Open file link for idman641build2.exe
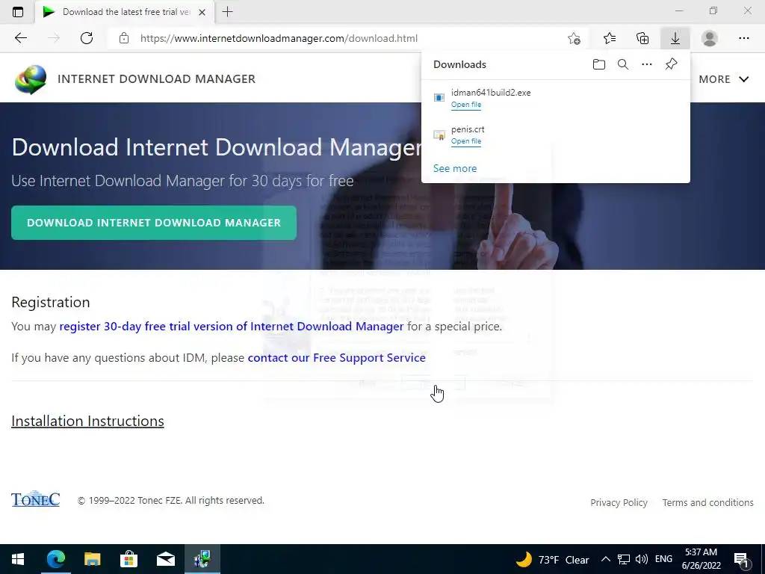The width and height of the screenshot is (765, 574). [466, 105]
